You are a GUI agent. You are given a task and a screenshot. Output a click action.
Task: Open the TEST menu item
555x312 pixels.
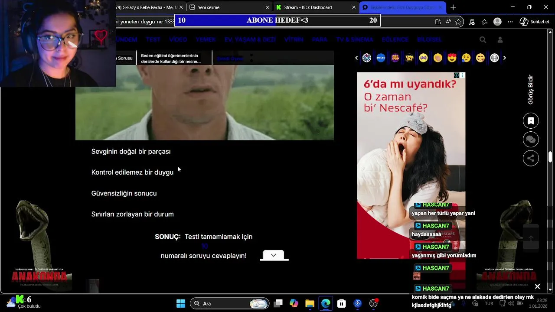coord(153,39)
